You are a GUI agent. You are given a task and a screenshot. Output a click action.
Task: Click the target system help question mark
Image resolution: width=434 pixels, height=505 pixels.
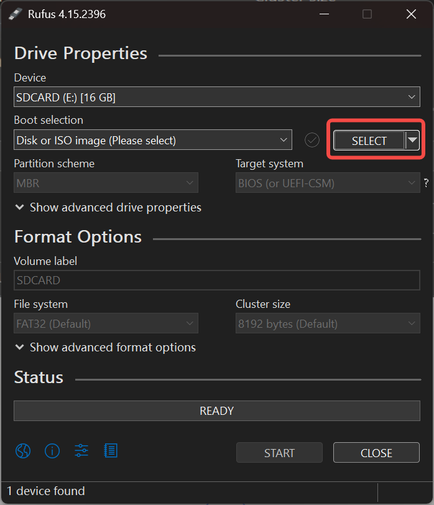(427, 183)
